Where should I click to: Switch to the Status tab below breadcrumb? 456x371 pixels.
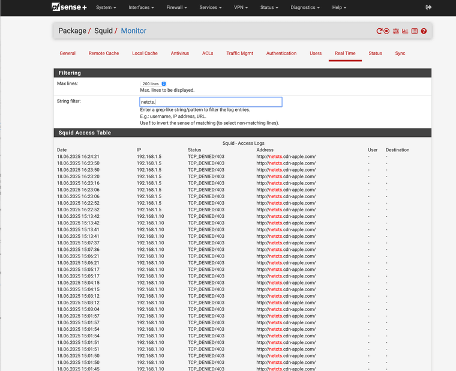click(375, 53)
